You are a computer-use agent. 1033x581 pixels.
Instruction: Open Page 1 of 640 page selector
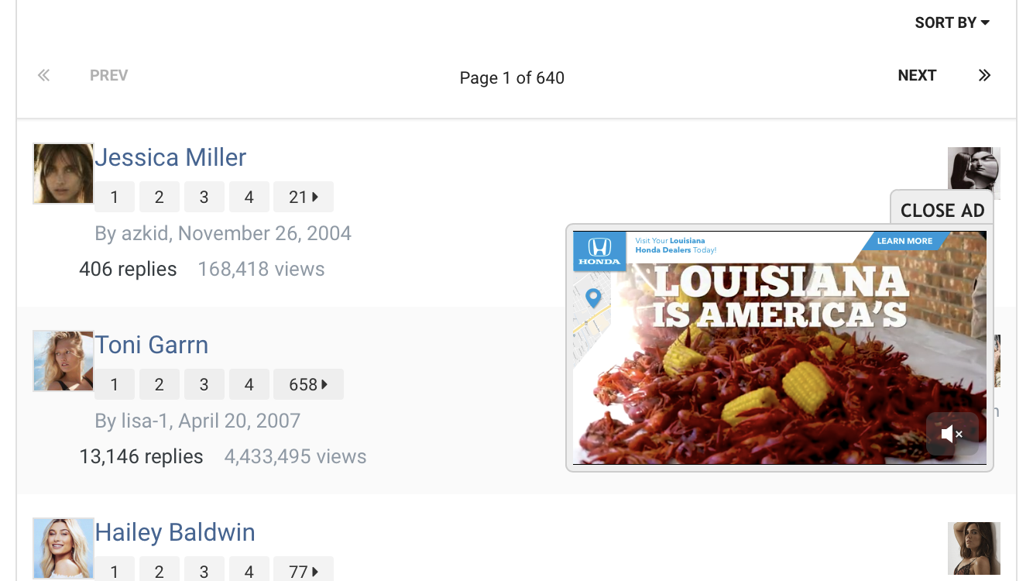click(512, 77)
